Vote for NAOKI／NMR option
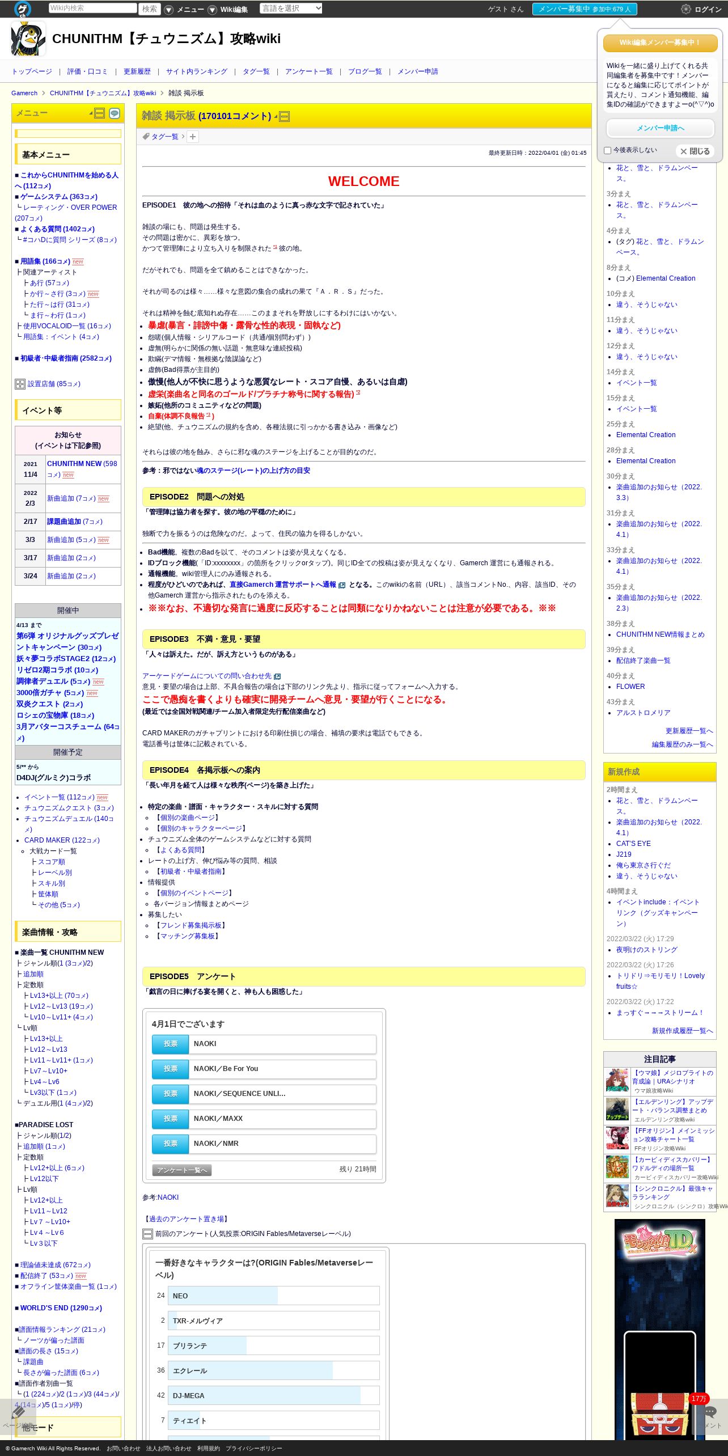The width and height of the screenshot is (728, 1456). point(171,1144)
